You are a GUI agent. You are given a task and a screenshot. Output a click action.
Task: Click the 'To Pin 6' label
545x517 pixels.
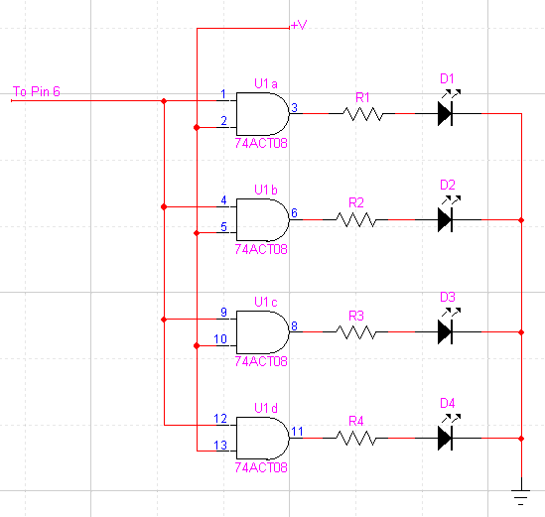(37, 91)
